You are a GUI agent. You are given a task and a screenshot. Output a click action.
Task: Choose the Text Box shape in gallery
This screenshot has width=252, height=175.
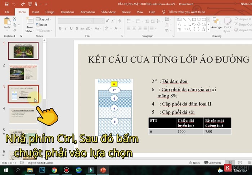click(x=179, y=19)
